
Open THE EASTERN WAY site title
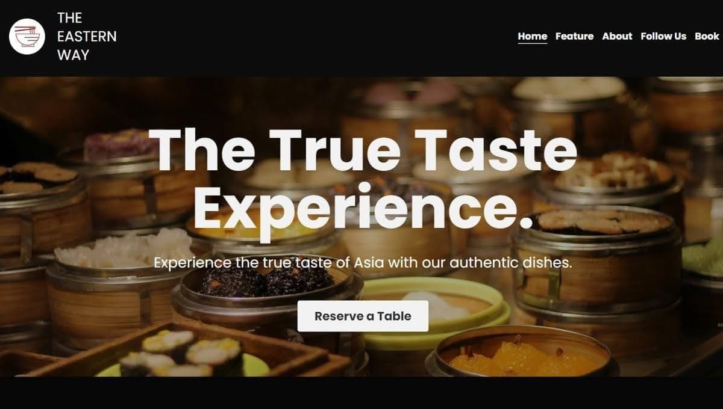pos(87,37)
